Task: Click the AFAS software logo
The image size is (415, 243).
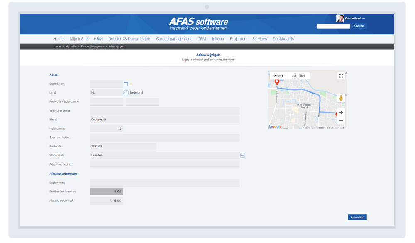Action: (198, 24)
